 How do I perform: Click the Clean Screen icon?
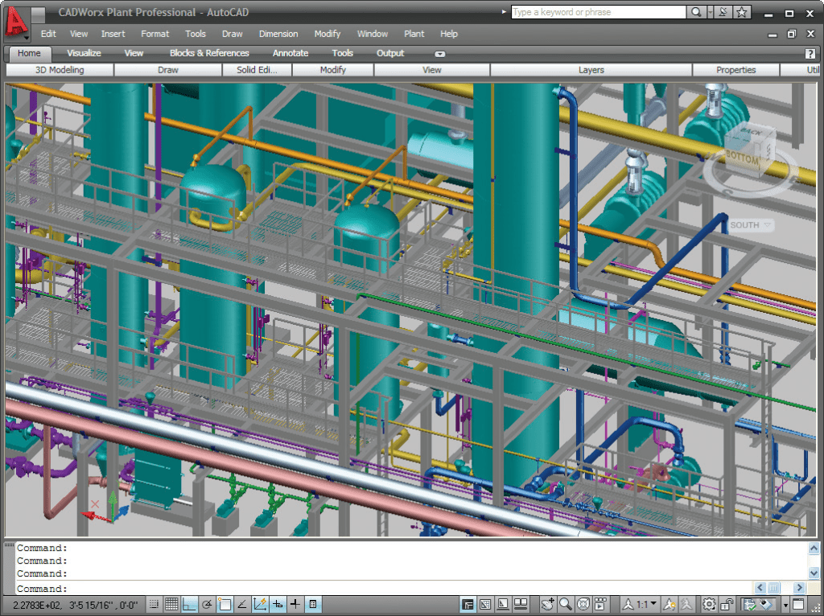click(797, 602)
